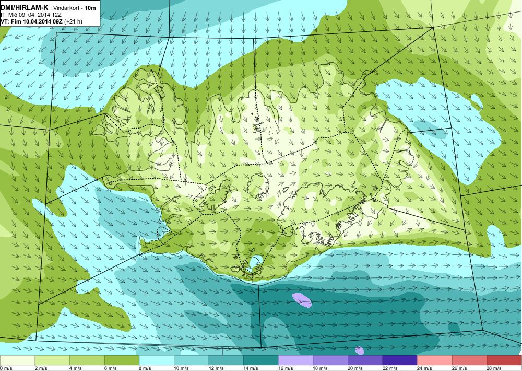Click the pale yellow 0–2 m/s legend swatch
522x371 pixels.
[x=17, y=361]
